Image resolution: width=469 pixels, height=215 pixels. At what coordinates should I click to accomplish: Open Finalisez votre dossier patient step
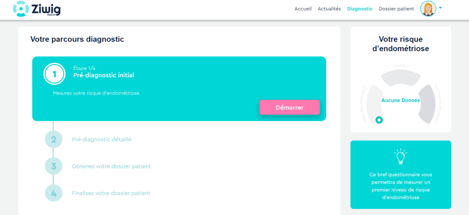click(x=111, y=193)
